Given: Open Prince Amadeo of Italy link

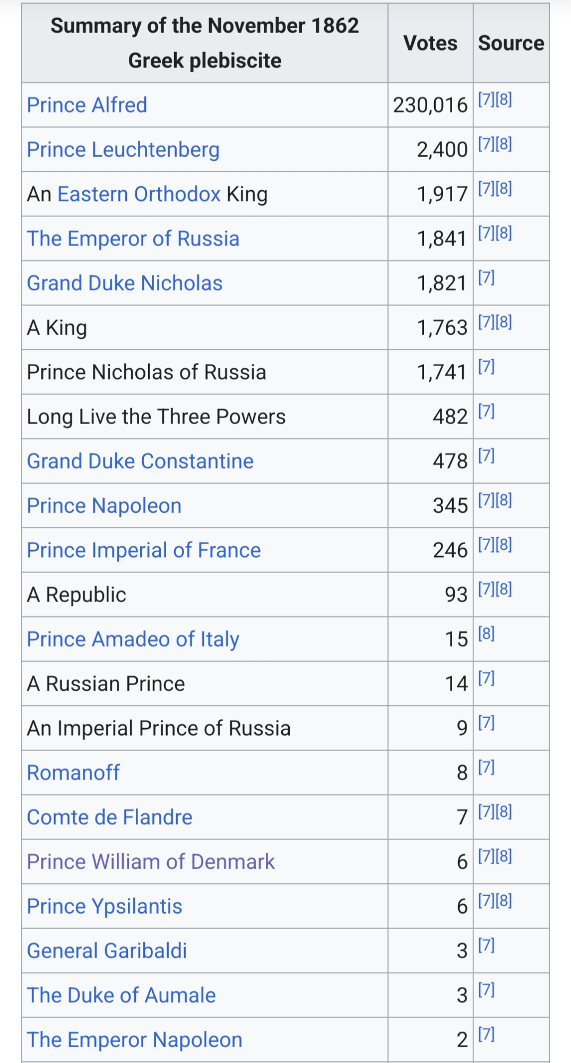Looking at the screenshot, I should point(133,639).
